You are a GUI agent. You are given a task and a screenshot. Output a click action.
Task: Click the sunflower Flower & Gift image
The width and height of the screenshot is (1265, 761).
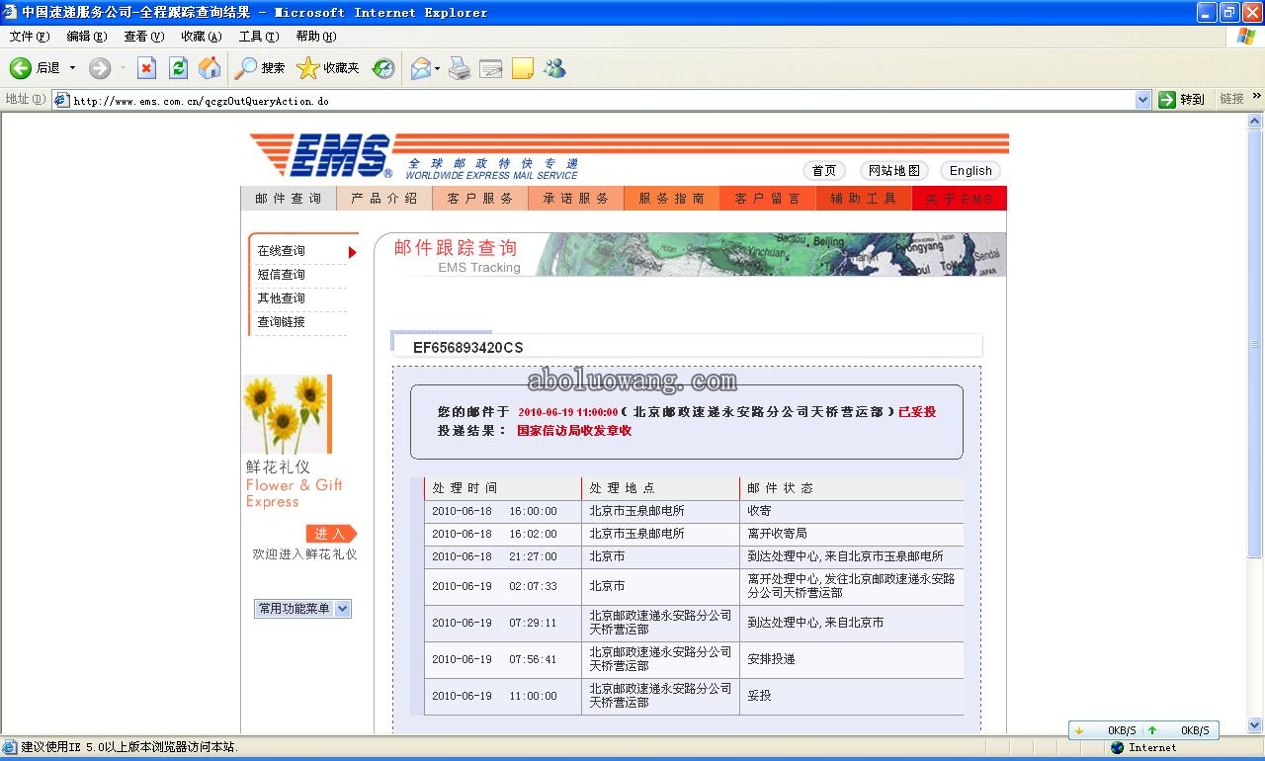pyautogui.click(x=287, y=413)
